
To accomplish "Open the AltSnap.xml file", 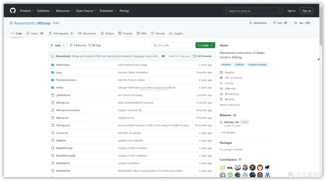I will (63, 126).
